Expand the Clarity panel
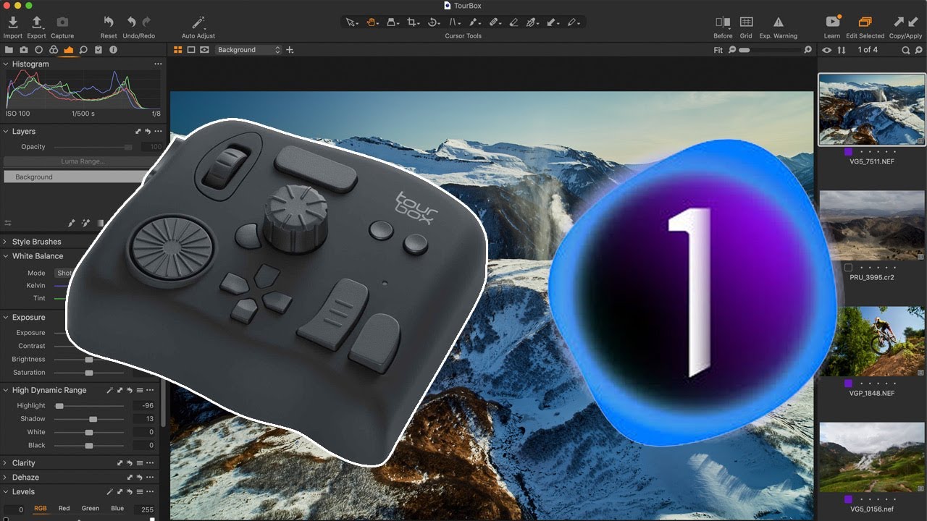Image resolution: width=927 pixels, height=521 pixels. point(6,463)
